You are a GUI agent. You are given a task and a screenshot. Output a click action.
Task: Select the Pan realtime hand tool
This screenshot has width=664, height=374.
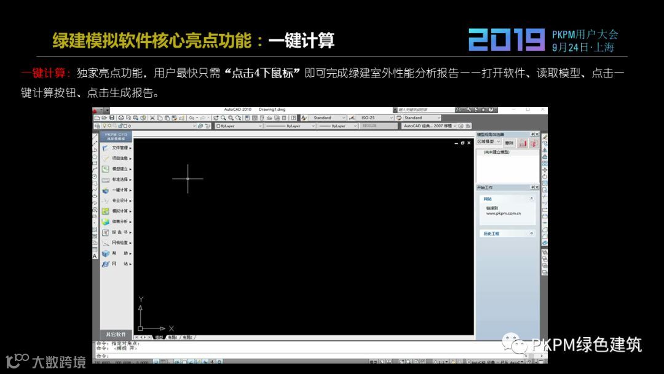(216, 117)
